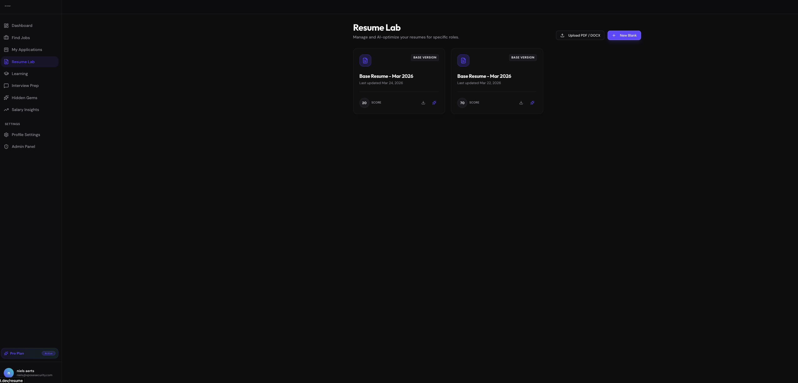Click the AI sparkle icon on the 20-score resume card
Screen dimensions: 798x383
click(434, 103)
